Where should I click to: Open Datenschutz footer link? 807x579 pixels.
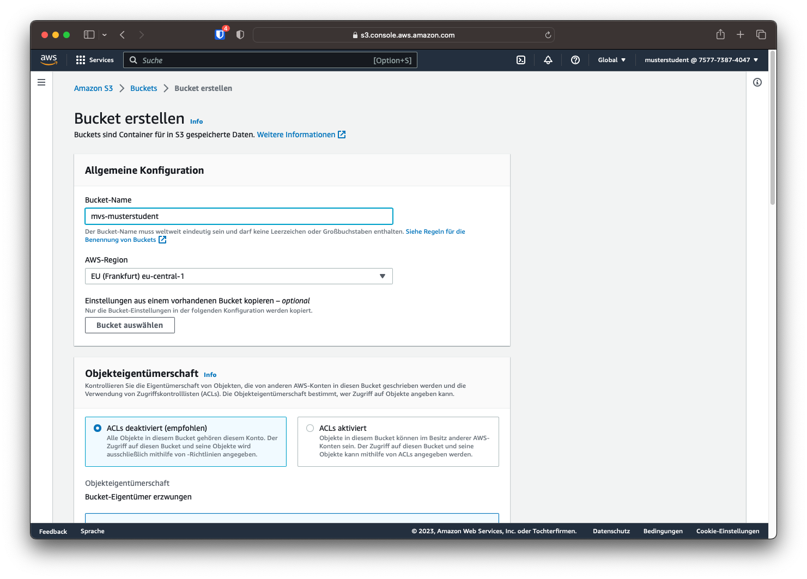(x=611, y=531)
